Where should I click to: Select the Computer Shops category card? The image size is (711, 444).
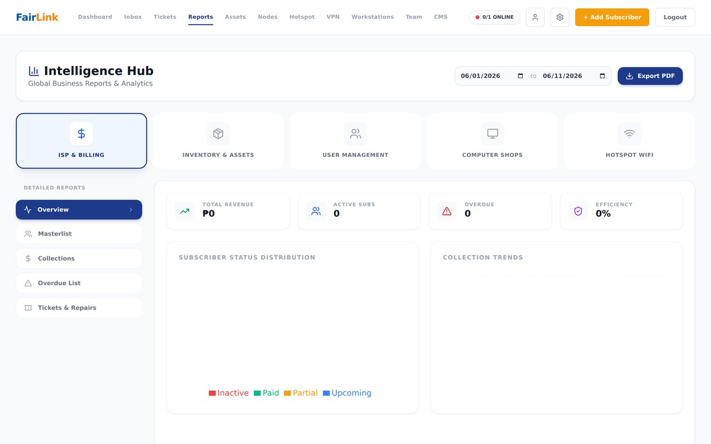[x=492, y=141]
